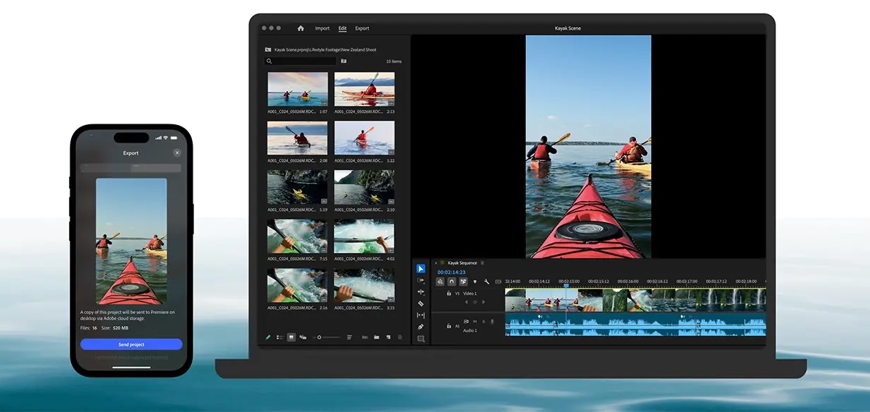
Task: Switch to the Import tab
Action: coord(322,28)
